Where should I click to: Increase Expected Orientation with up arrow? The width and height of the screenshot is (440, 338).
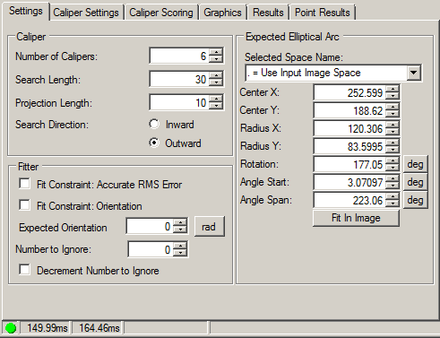point(180,223)
